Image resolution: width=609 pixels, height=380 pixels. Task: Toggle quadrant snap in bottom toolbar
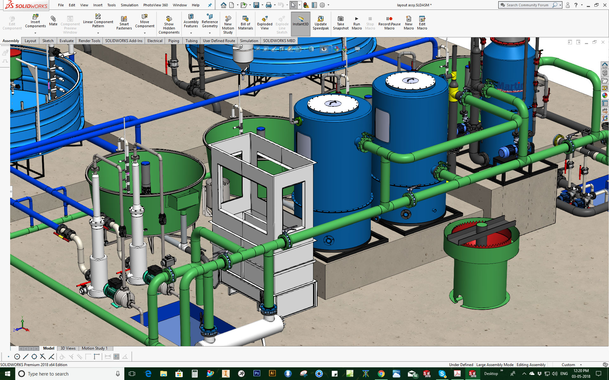tap(34, 357)
